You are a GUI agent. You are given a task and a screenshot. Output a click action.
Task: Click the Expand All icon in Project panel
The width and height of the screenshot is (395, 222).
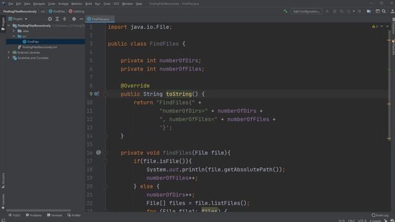pyautogui.click(x=57, y=19)
